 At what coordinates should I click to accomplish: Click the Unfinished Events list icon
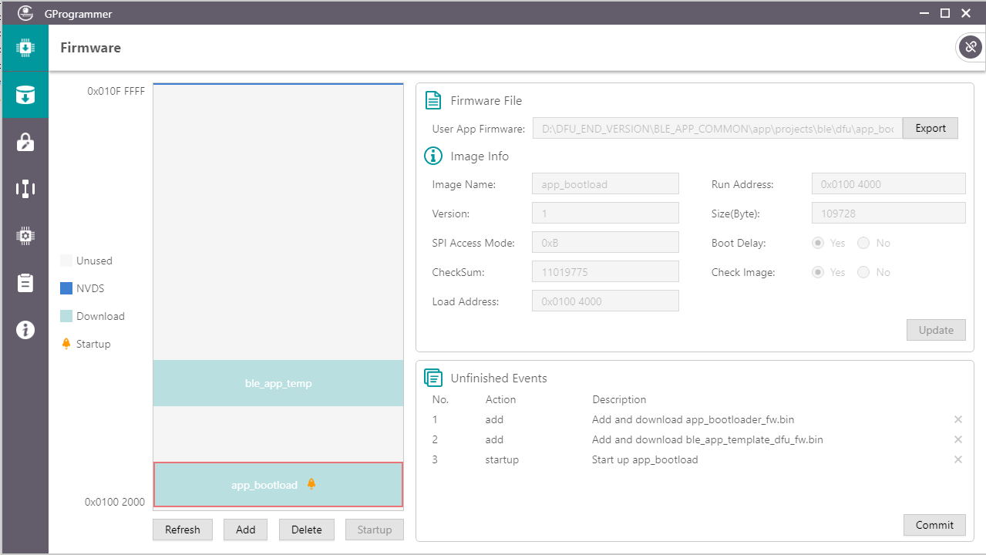(x=433, y=378)
